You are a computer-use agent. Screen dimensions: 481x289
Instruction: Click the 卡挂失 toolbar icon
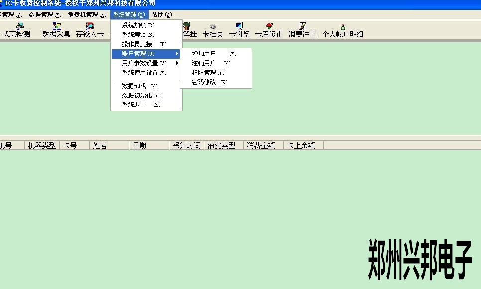click(213, 30)
